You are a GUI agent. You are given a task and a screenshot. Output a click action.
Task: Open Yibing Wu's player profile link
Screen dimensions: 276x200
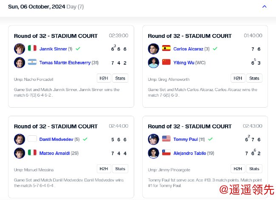(x=183, y=63)
